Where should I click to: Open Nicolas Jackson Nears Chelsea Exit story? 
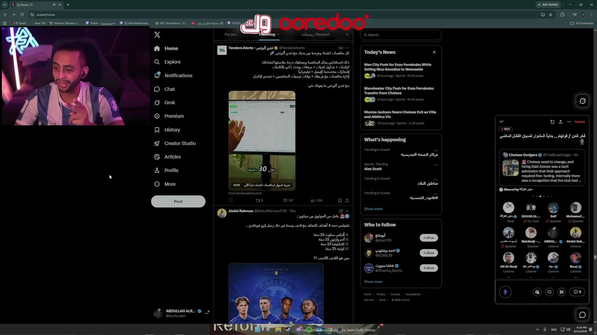click(401, 117)
